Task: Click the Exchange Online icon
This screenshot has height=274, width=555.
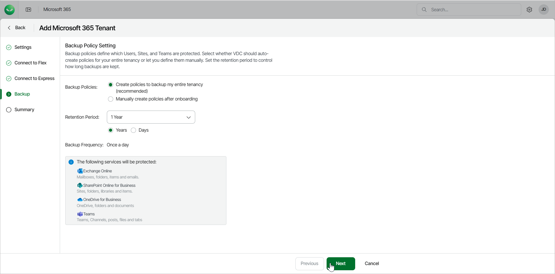Action: tap(80, 171)
